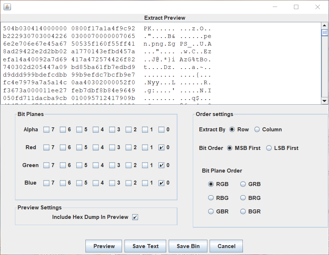The image size is (329, 255).
Task: Tick the Red bit plane 2 checkbox
Action: point(129,147)
